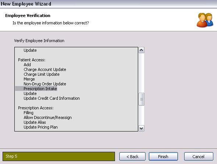
Task: Select Charge Limit Update entry
Action: [42, 74]
